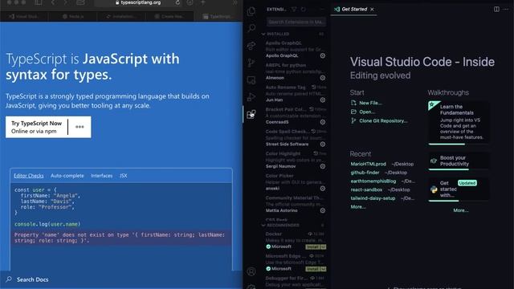Screen dimensions: 514x289
Task: Open manage gear for Apollo GraphQL extension
Action: pos(323,55)
